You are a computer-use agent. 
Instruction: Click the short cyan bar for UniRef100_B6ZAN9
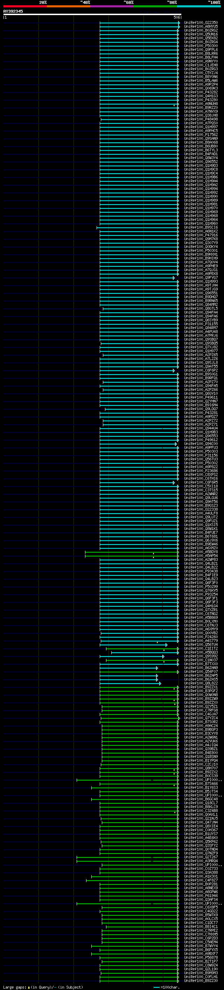129,668
